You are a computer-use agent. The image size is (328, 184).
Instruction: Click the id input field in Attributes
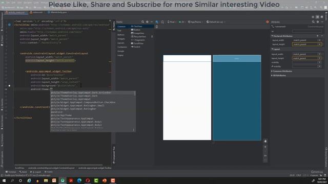(x=306, y=31)
